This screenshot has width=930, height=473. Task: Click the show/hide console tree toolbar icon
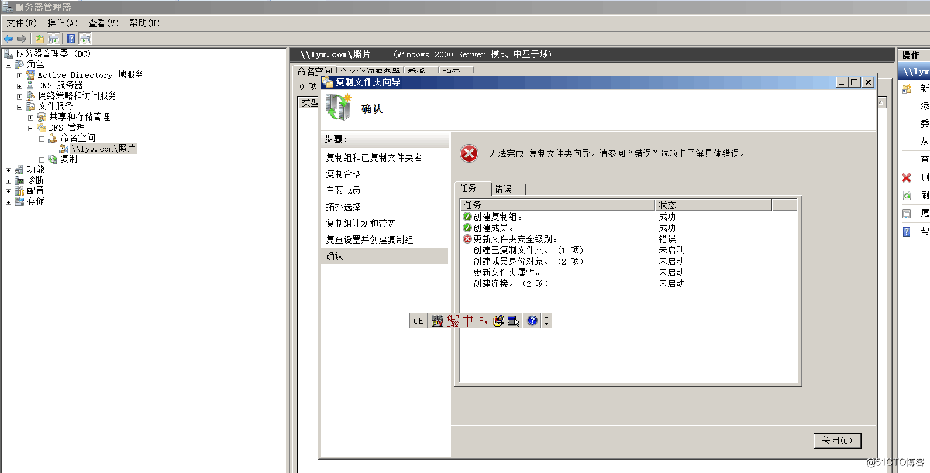(x=54, y=39)
